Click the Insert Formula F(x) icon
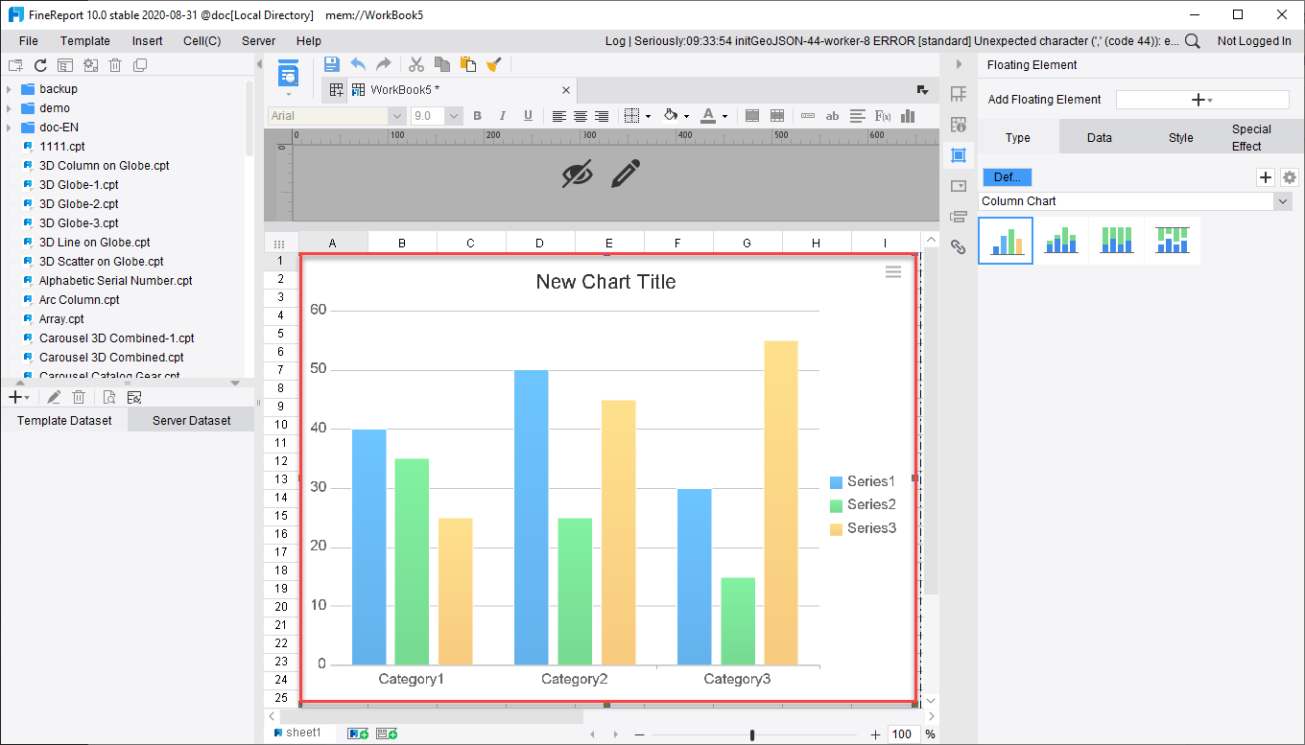 [881, 116]
